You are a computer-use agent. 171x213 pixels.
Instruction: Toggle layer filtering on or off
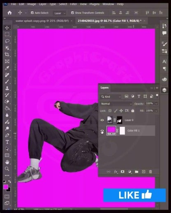click(157, 95)
